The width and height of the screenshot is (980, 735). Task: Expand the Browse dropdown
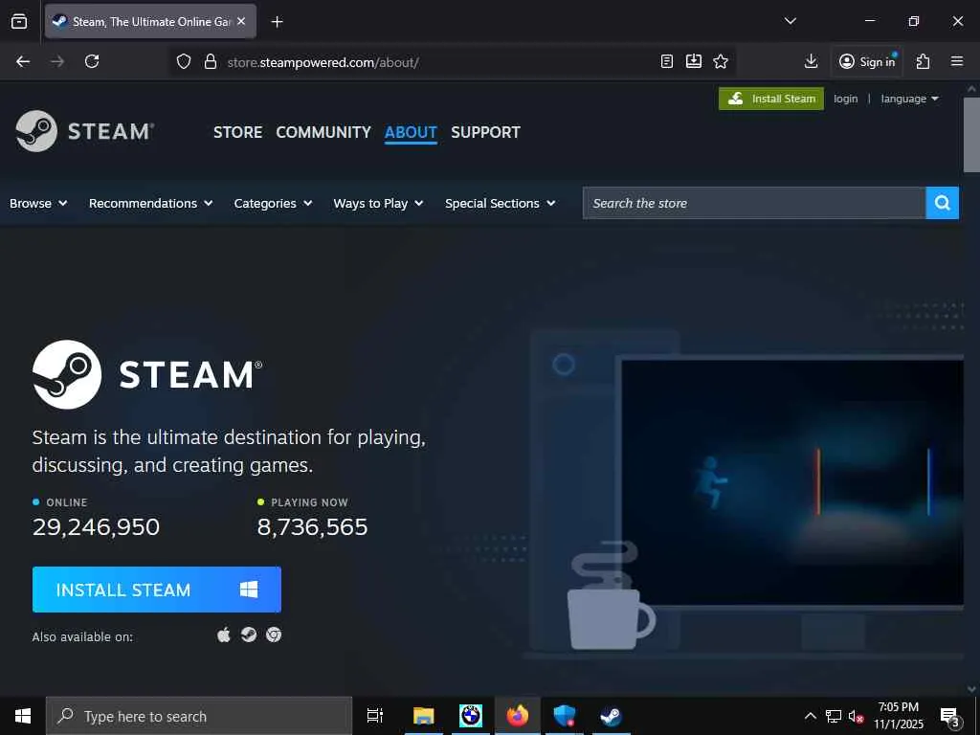(x=38, y=203)
